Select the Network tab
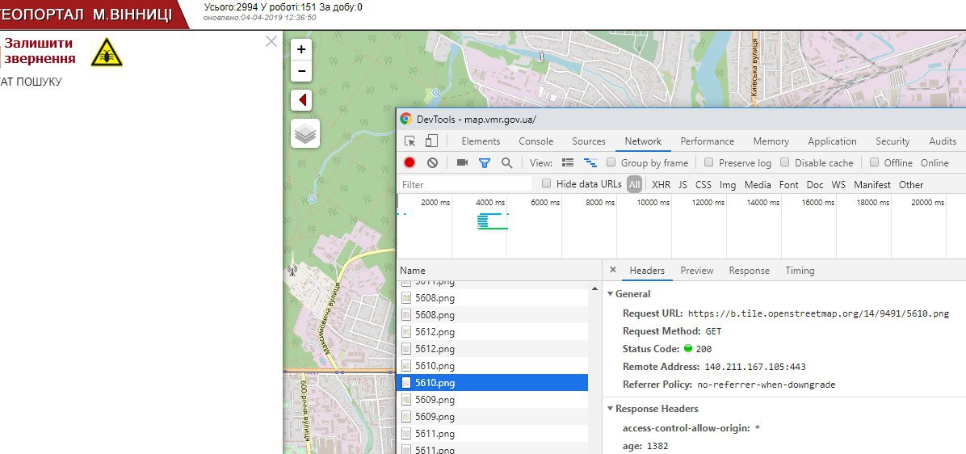Screen dimensions: 966x454 tap(643, 141)
